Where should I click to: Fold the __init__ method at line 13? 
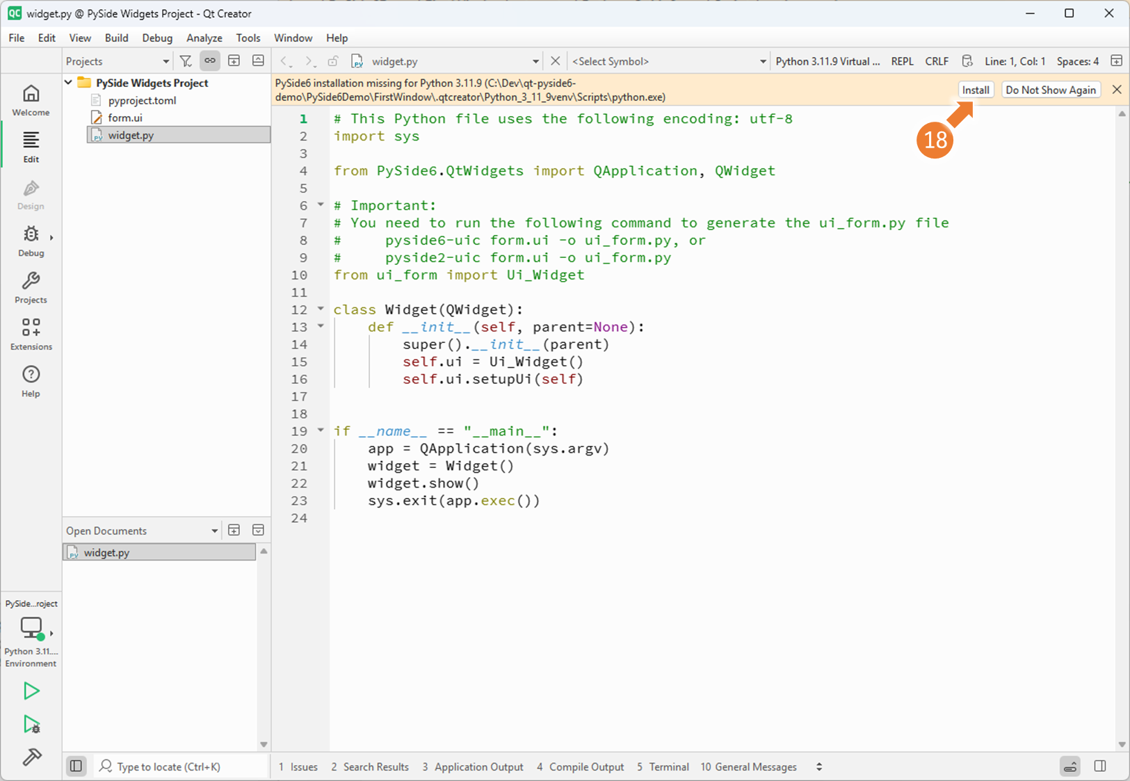321,325
